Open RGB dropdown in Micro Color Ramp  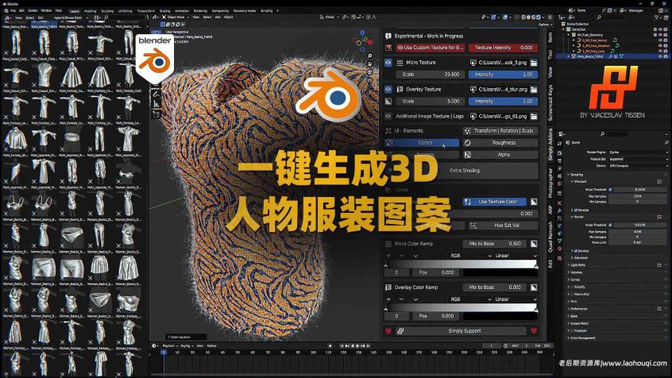470,256
